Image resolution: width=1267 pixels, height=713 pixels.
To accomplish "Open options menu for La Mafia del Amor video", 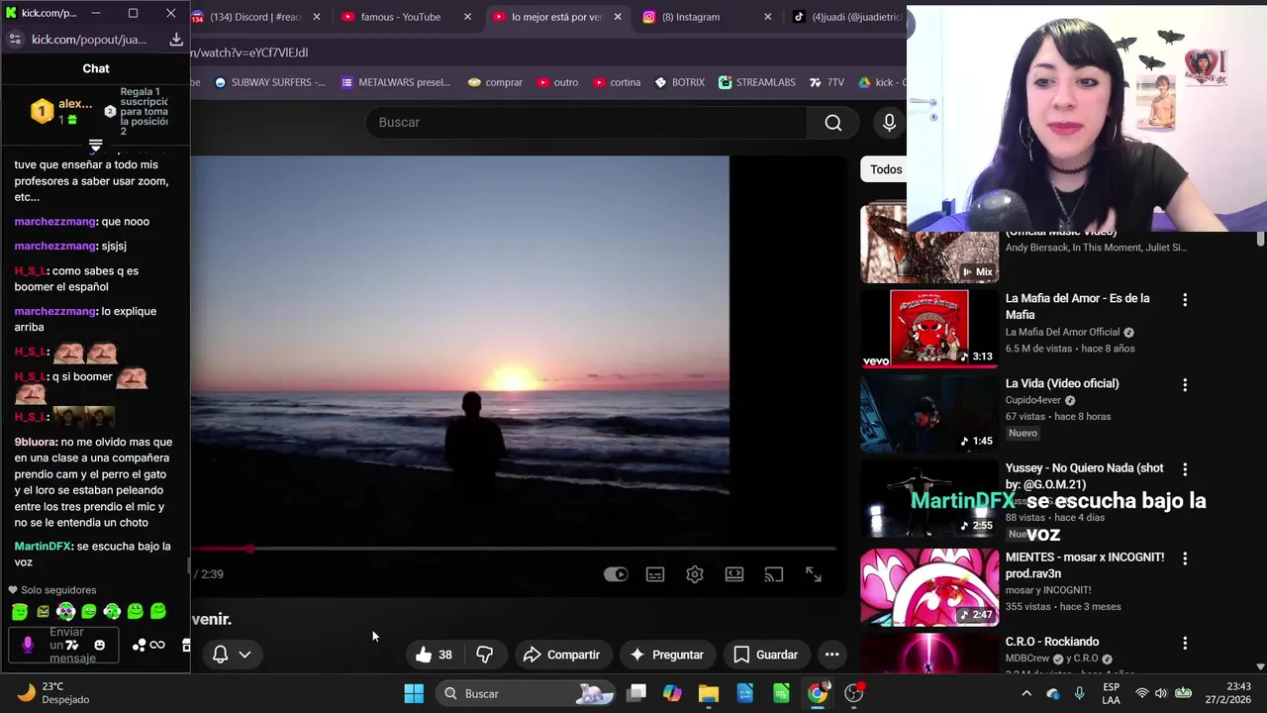I will click(1185, 300).
